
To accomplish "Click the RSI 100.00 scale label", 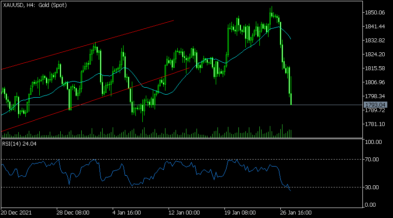I will pyautogui.click(x=373, y=142).
